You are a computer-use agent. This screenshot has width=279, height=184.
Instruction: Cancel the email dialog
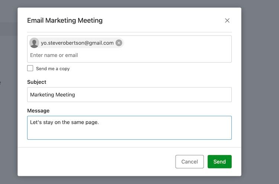pos(189,162)
